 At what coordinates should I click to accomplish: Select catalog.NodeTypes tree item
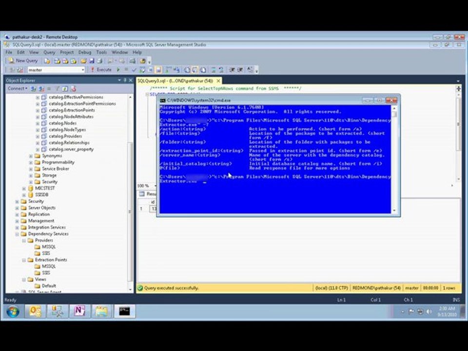pos(67,130)
